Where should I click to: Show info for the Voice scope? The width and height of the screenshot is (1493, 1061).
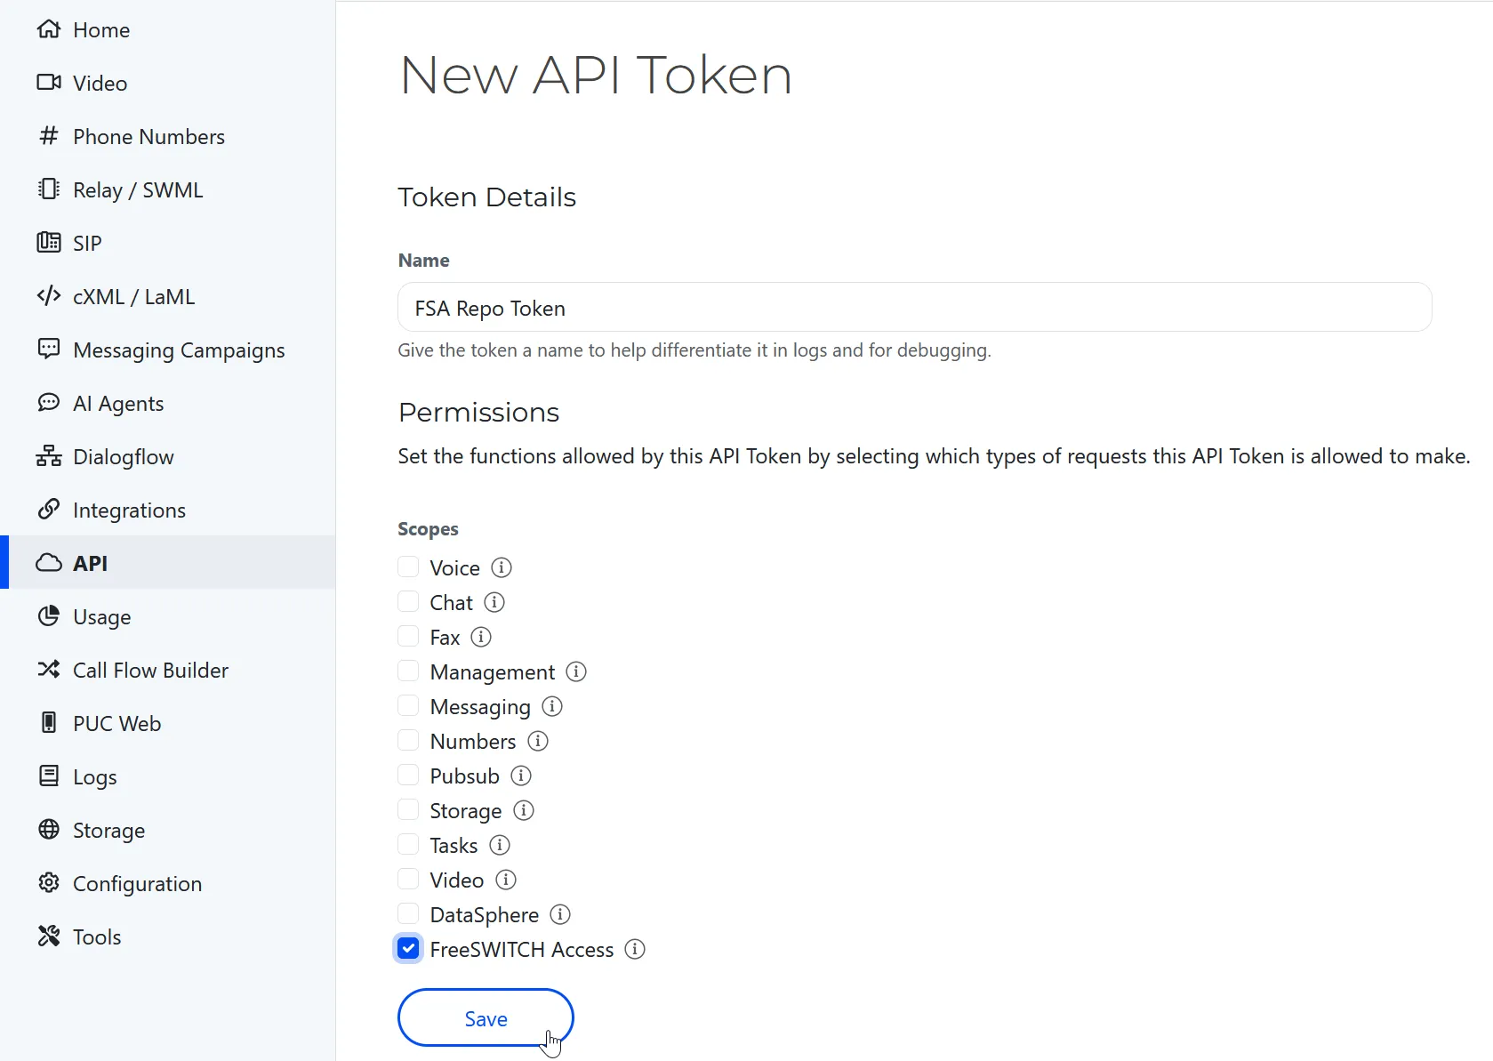(x=502, y=567)
